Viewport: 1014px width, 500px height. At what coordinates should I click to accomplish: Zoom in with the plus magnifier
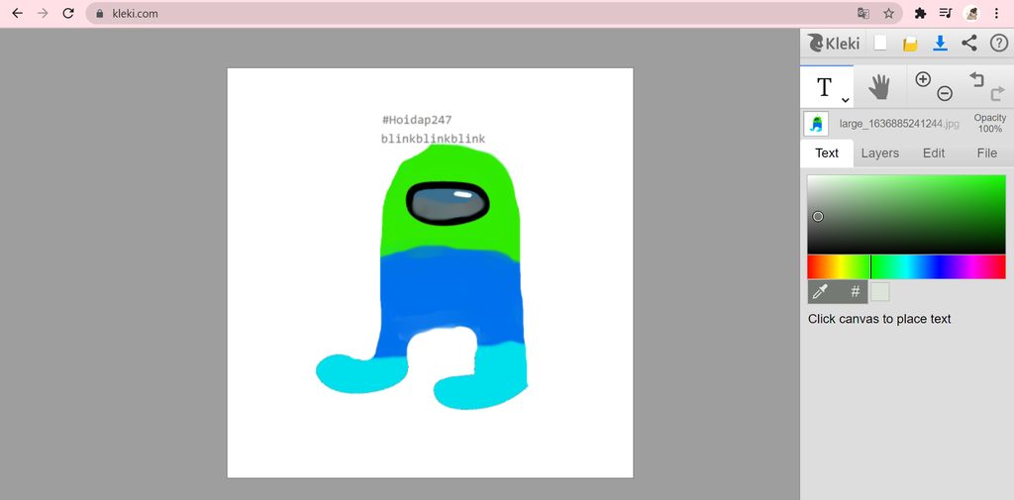tap(923, 79)
